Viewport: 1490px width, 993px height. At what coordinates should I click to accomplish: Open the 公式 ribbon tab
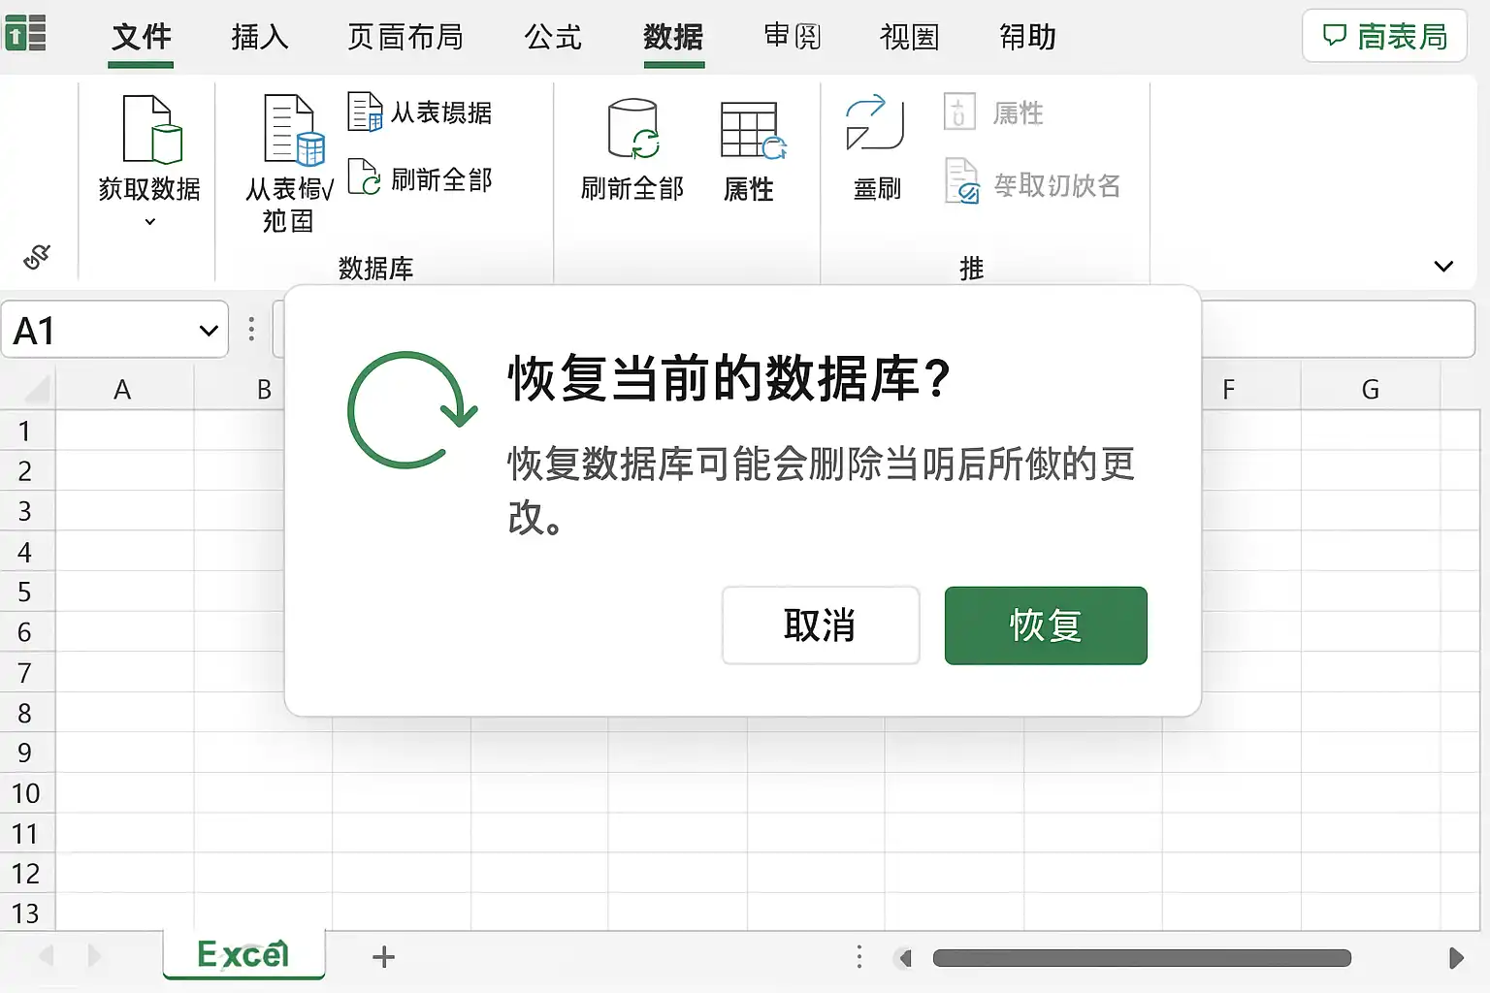point(553,37)
